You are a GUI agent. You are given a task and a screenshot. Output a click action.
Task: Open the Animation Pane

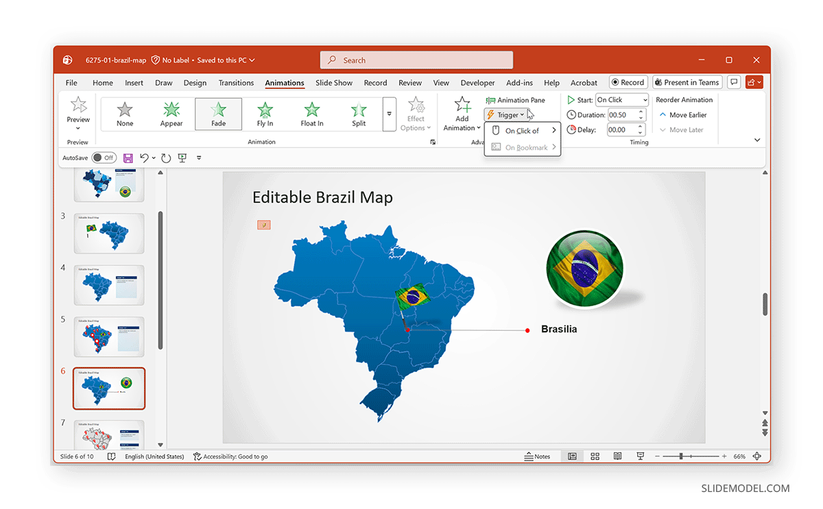tap(516, 100)
